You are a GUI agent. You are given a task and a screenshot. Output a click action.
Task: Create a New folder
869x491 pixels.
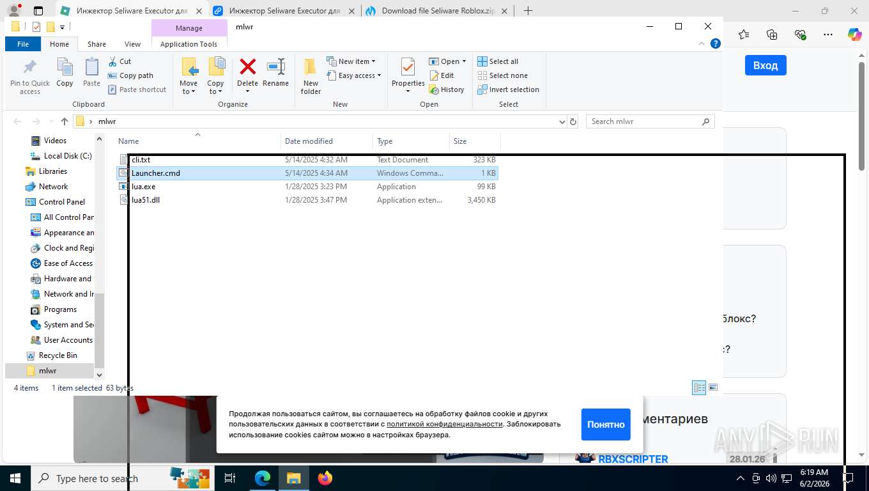[311, 76]
